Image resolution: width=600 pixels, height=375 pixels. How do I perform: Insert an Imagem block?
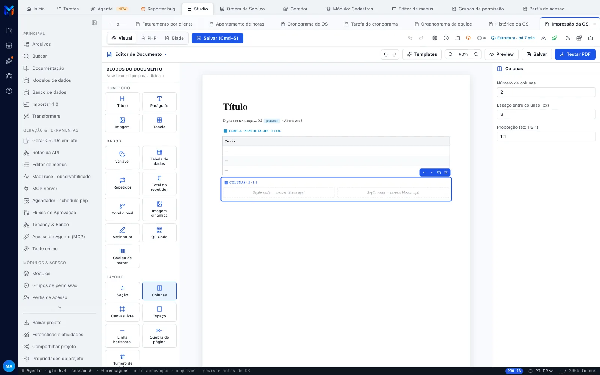pyautogui.click(x=122, y=123)
